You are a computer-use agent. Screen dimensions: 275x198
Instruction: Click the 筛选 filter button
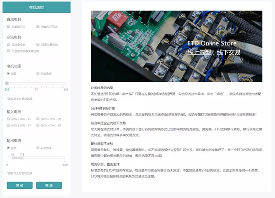[x=49, y=185]
